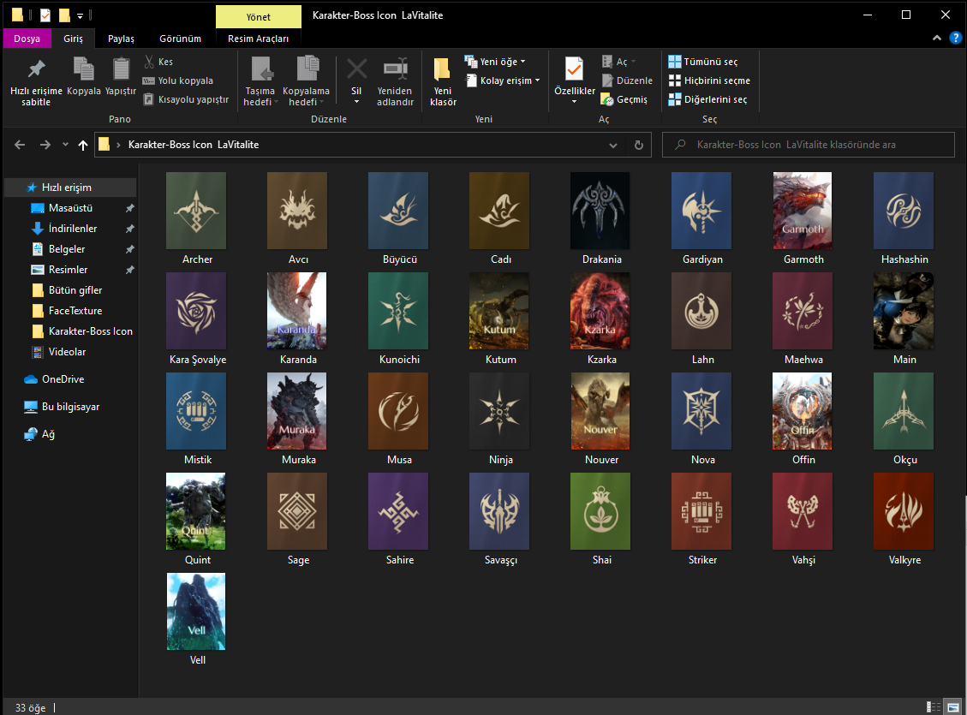
Task: Click Kısayolu yapıştır in the ribbon
Action: pos(186,99)
